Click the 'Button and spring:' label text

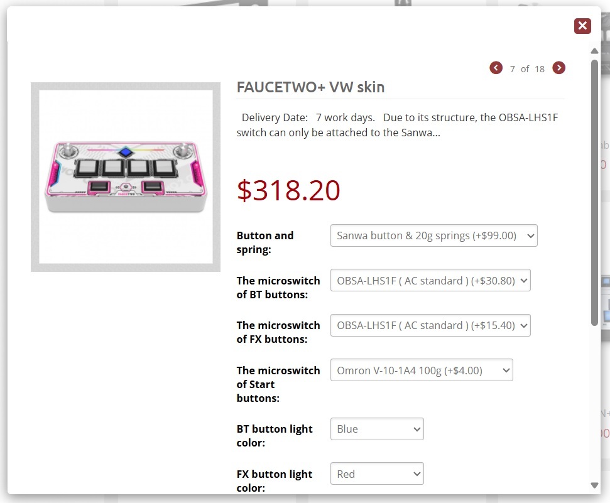coord(265,242)
